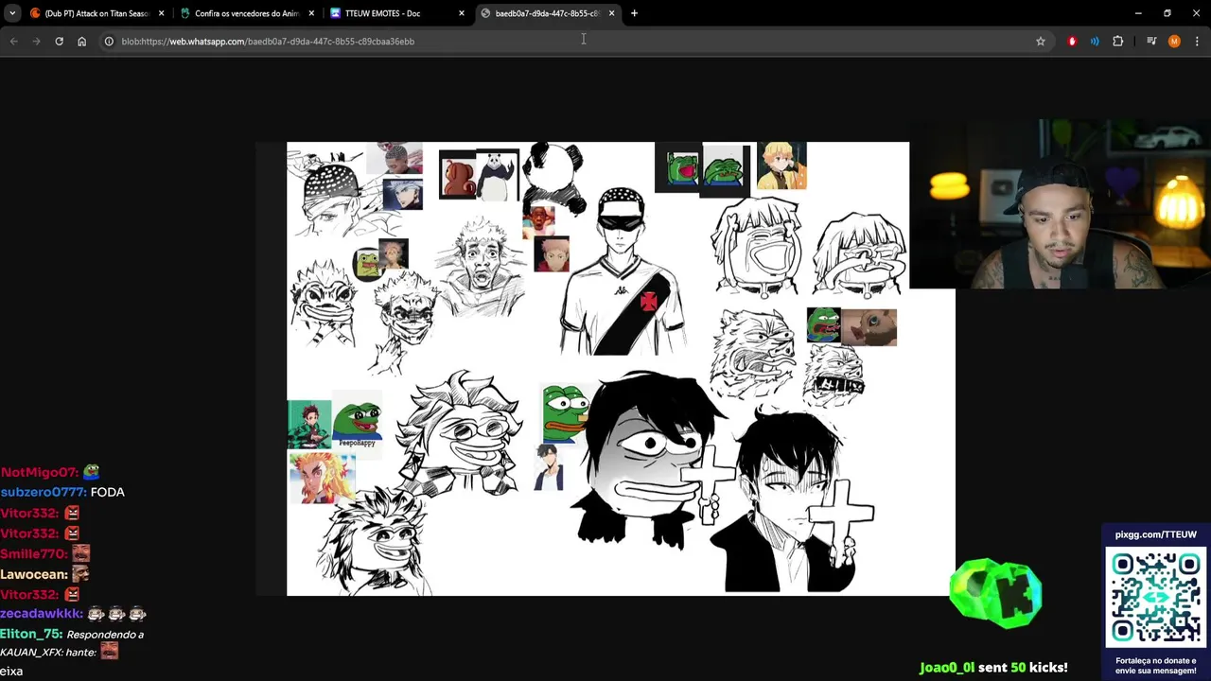
Task: Open the Extensions puzzle-piece menu
Action: pos(1118,42)
